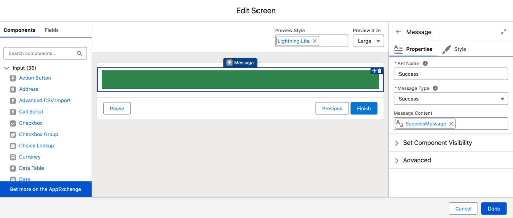
Task: Click the Previous button
Action: 332,109
